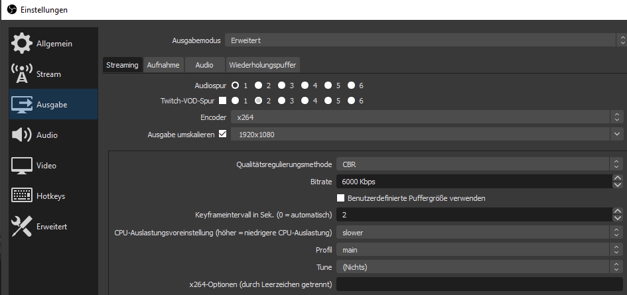Open the Ausgabemodus Erweitert dropdown
The height and width of the screenshot is (295, 627).
425,40
